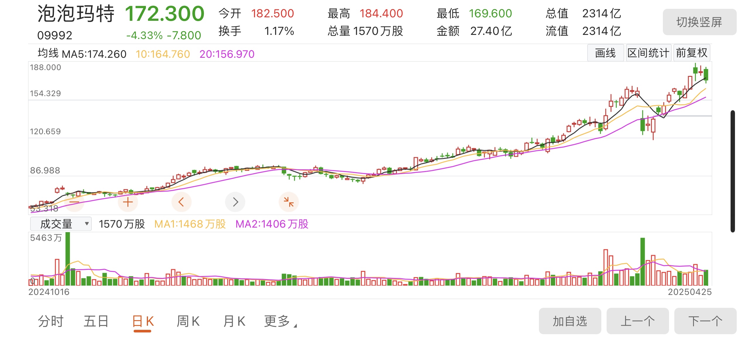The width and height of the screenshot is (742, 343).
Task: Click the tallest green volume bar near 20241016
Action: [x=68, y=259]
